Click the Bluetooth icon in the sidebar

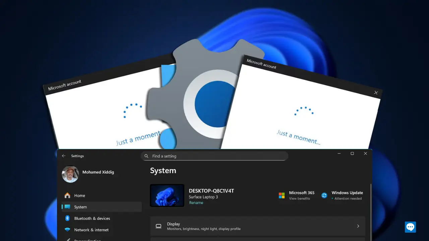[x=67, y=218]
